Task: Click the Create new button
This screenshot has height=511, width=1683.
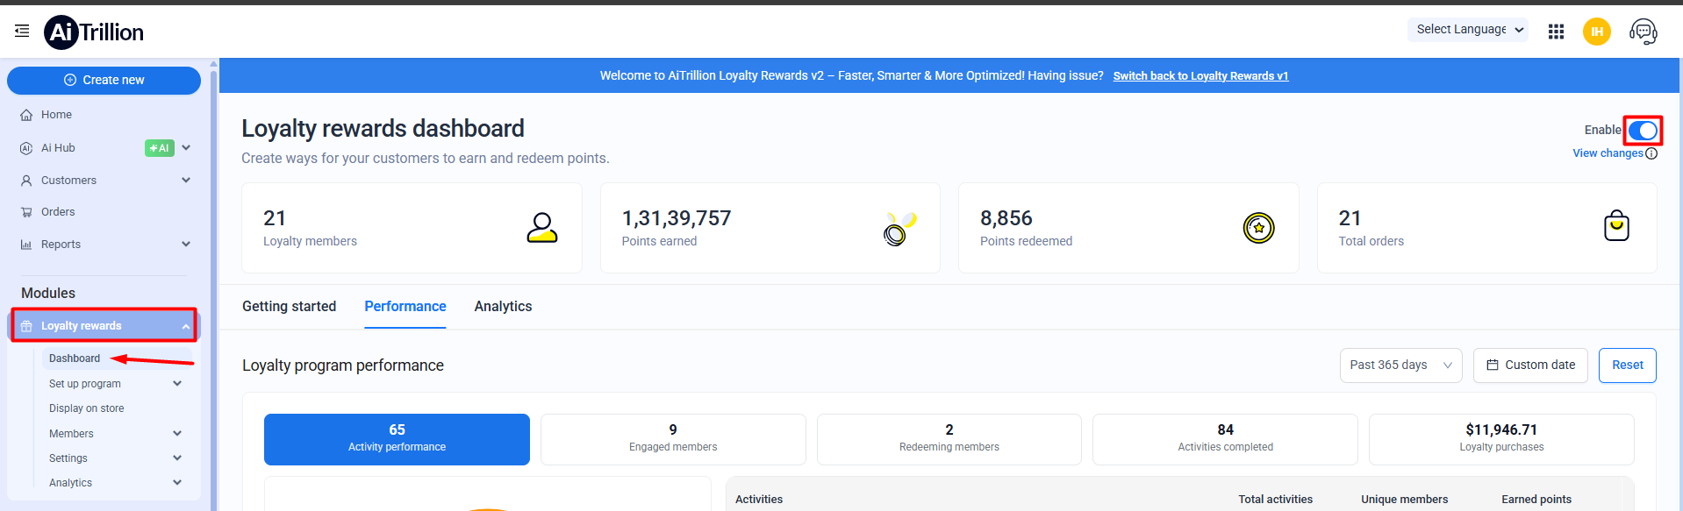Action: pyautogui.click(x=104, y=80)
